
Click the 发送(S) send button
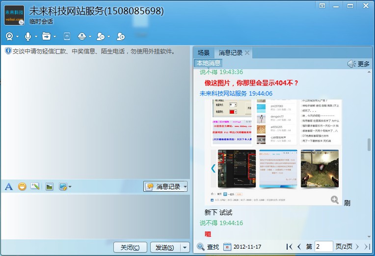(x=165, y=247)
